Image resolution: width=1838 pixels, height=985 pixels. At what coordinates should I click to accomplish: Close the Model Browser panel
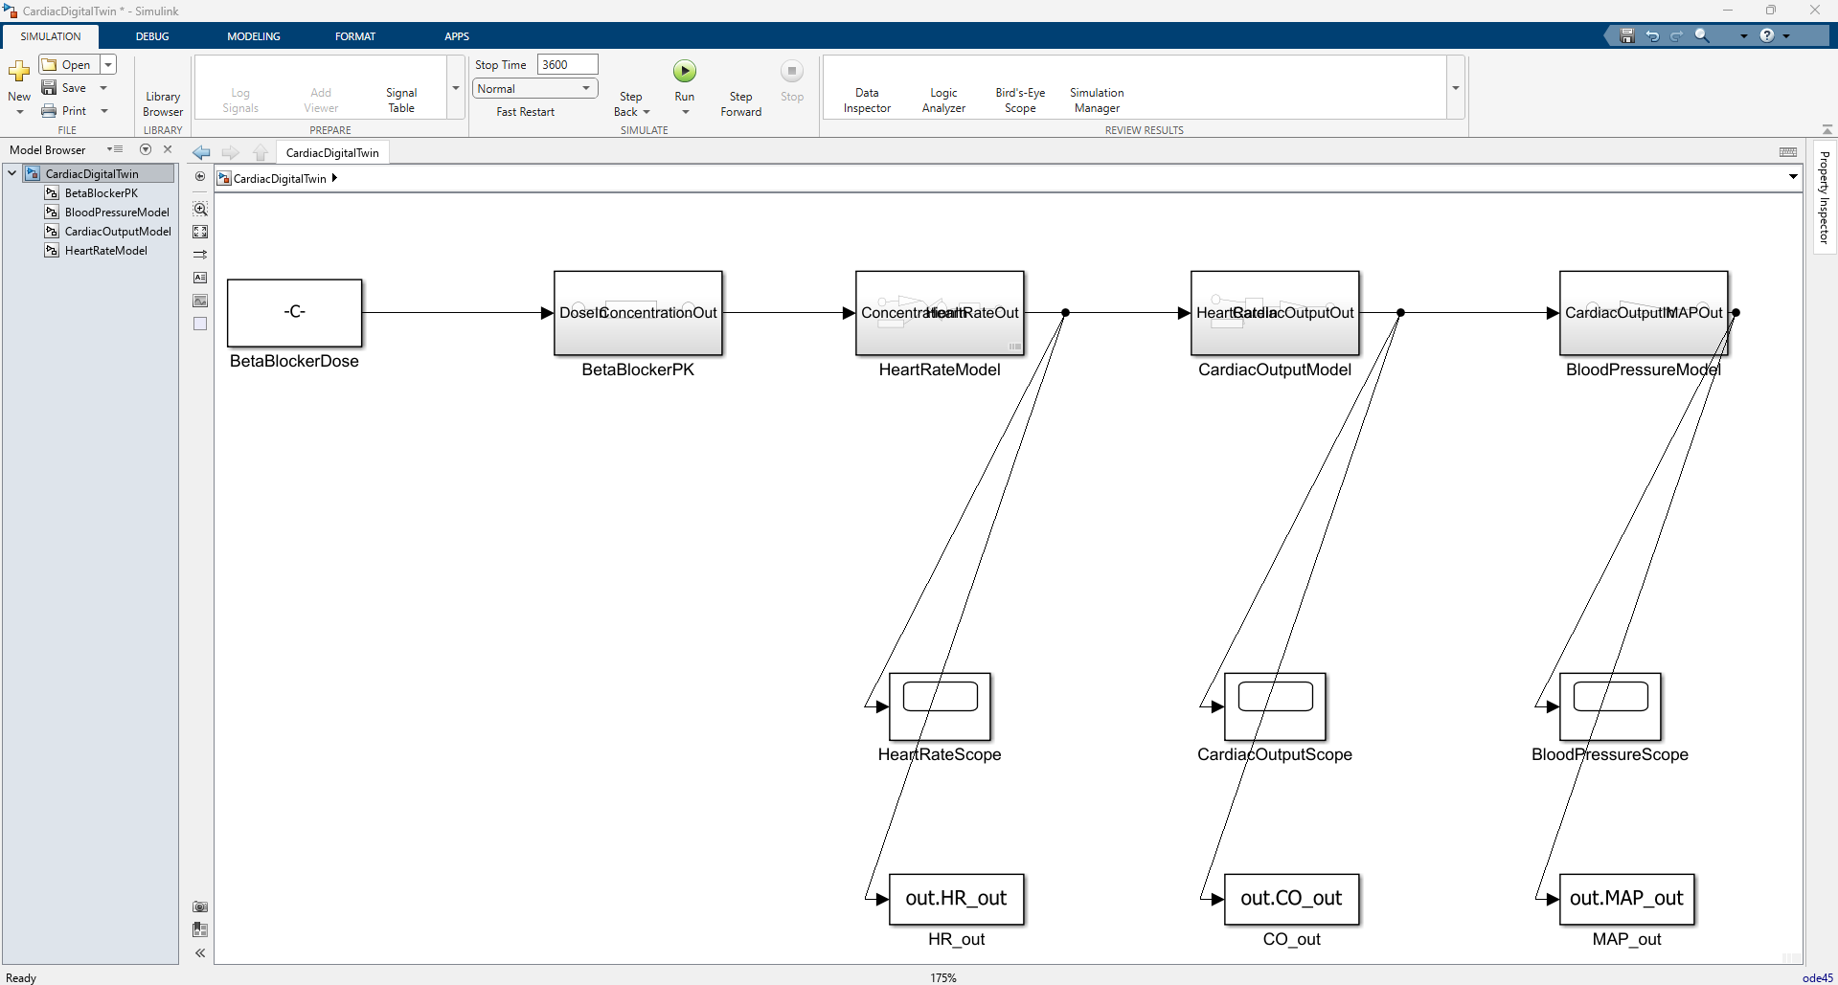(168, 149)
